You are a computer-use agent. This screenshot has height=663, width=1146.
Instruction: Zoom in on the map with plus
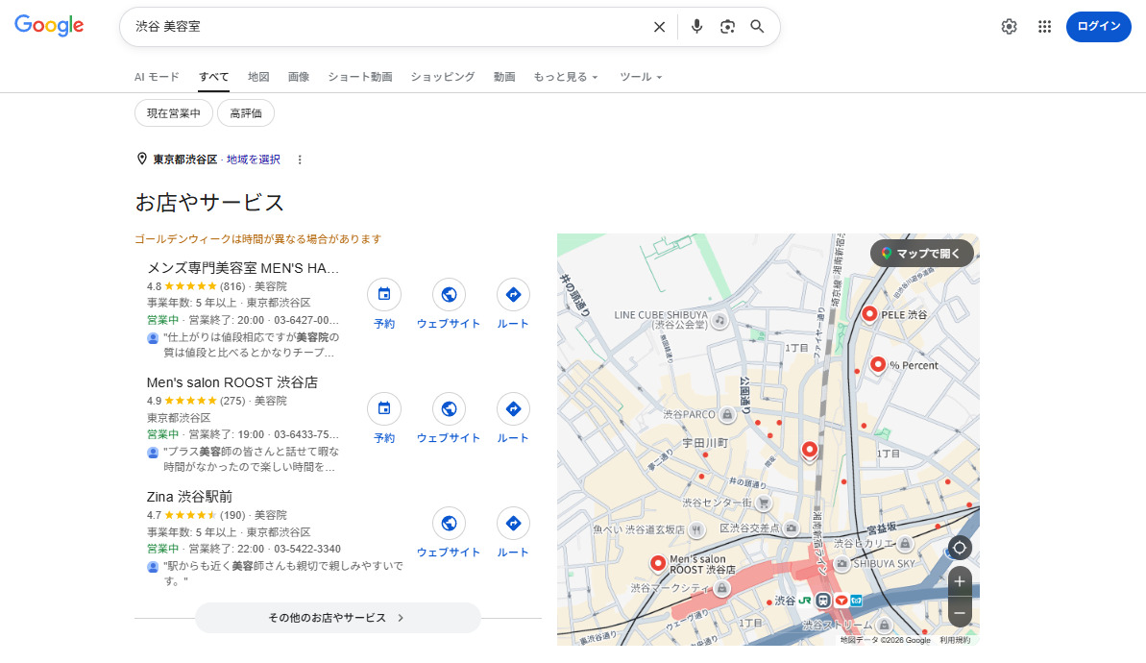point(960,582)
